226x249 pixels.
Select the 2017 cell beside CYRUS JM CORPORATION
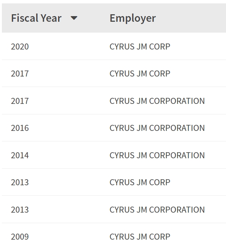tap(20, 101)
